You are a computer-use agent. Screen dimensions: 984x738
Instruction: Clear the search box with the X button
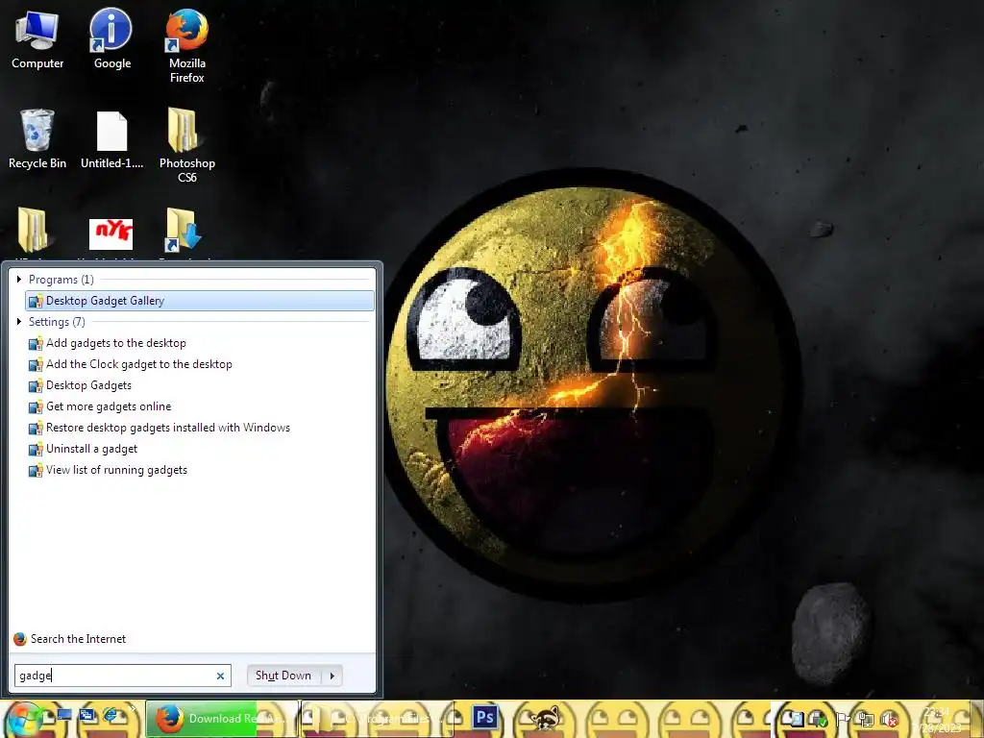tap(220, 676)
